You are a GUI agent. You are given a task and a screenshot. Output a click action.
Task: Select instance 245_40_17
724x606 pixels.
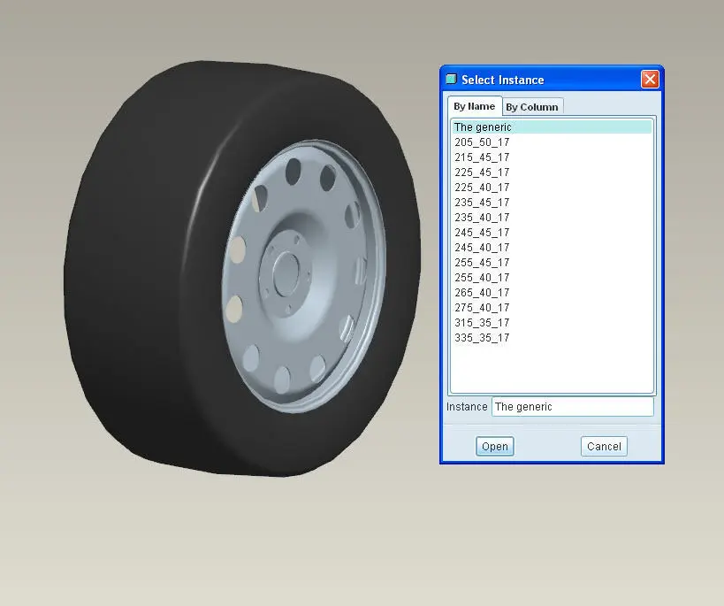click(552, 248)
